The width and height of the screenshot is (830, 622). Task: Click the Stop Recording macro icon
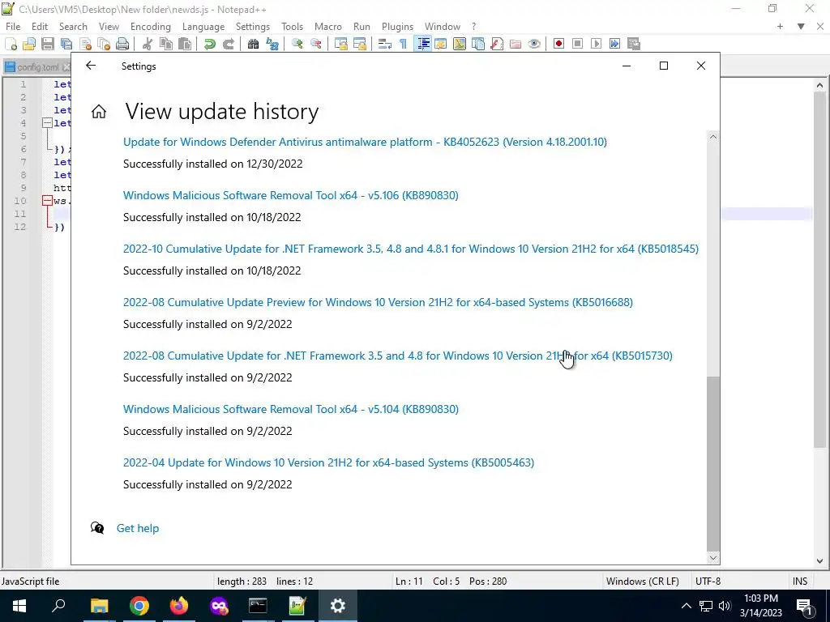(577, 44)
